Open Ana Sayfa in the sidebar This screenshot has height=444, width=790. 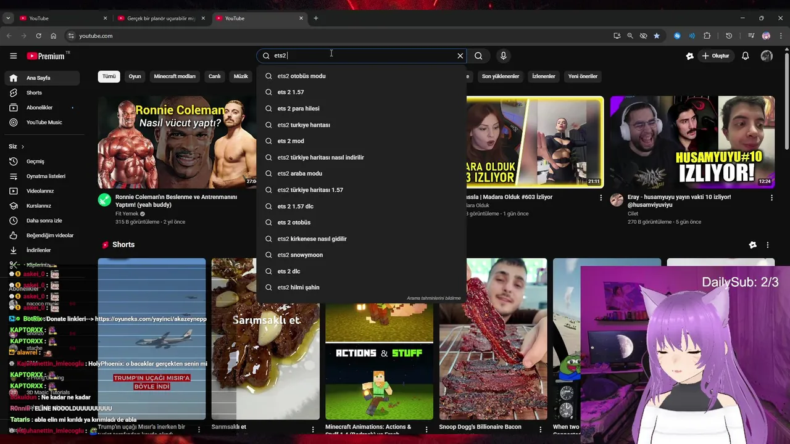tap(41, 78)
